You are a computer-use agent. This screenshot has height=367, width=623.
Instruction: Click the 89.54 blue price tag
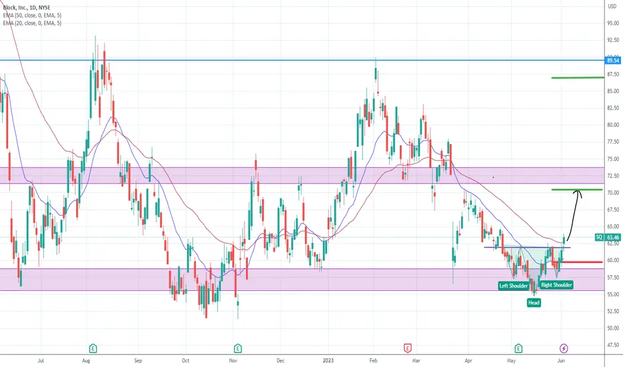[x=613, y=60]
